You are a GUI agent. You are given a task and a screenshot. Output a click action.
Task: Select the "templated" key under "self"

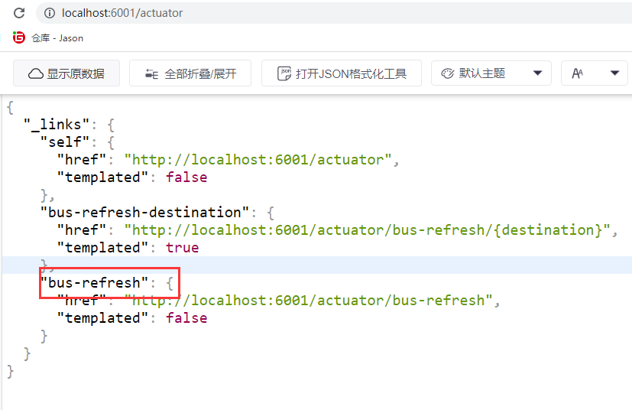click(102, 177)
